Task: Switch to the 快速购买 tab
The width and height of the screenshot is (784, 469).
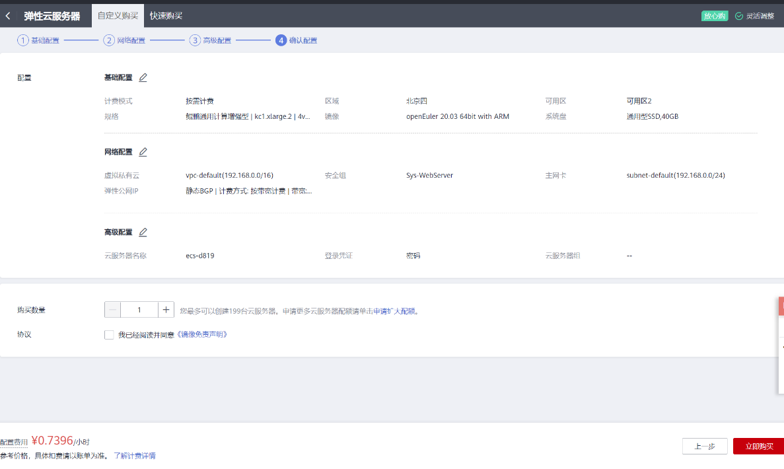Action: pos(166,15)
